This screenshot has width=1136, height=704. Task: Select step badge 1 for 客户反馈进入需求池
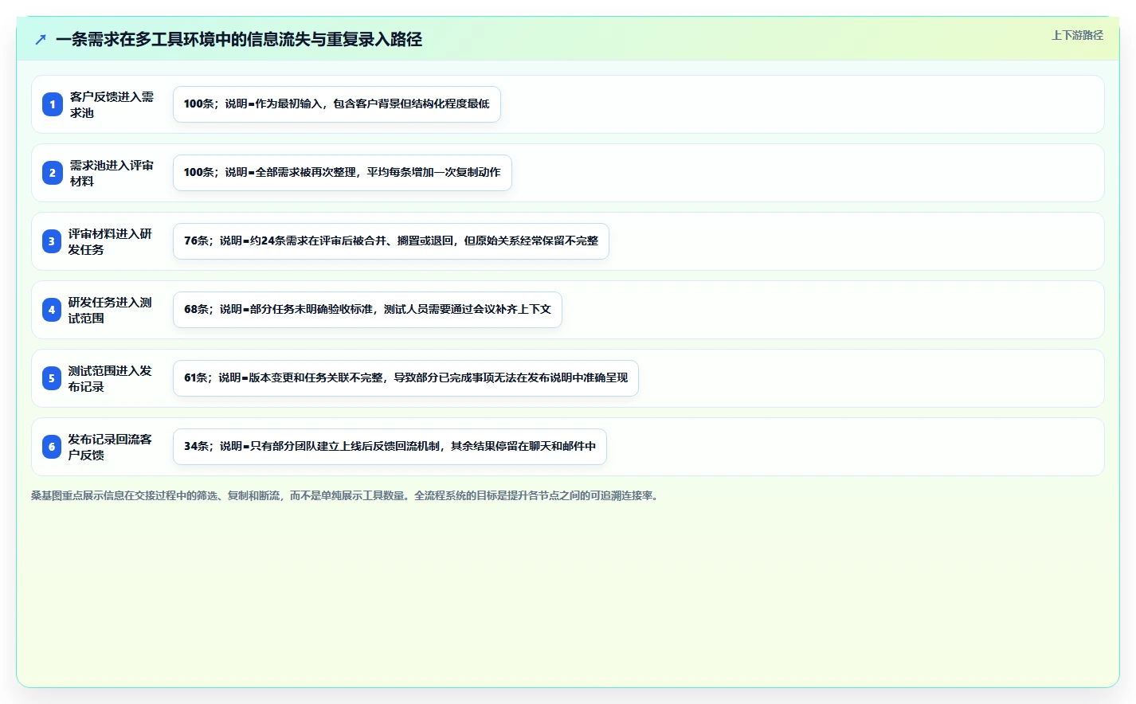(53, 104)
